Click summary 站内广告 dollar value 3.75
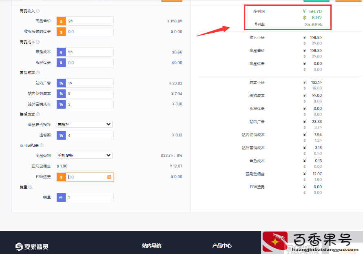This screenshot has height=254, width=363. click(x=318, y=127)
